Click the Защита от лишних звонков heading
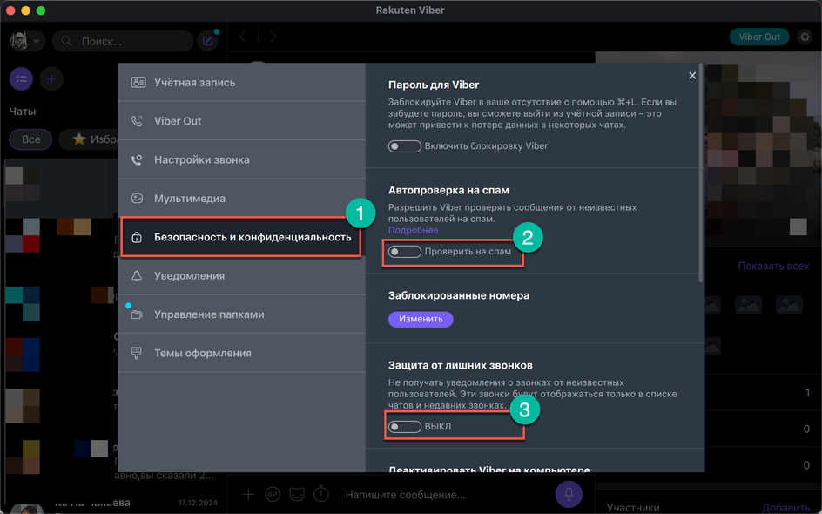Viewport: 822px width, 514px height. (x=461, y=366)
